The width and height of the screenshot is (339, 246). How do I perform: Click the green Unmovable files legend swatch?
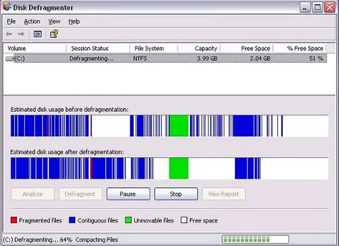tap(128, 220)
